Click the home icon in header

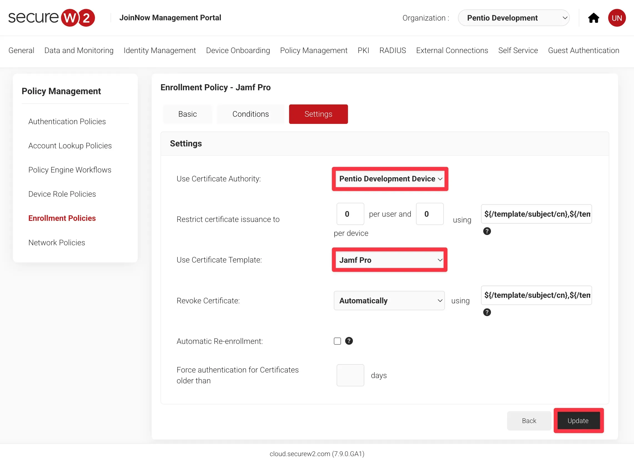[x=593, y=18]
